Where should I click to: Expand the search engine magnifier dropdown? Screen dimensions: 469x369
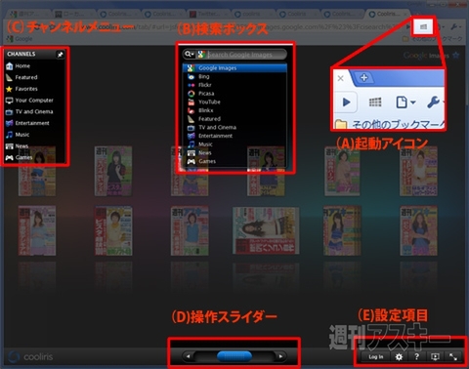coord(189,54)
